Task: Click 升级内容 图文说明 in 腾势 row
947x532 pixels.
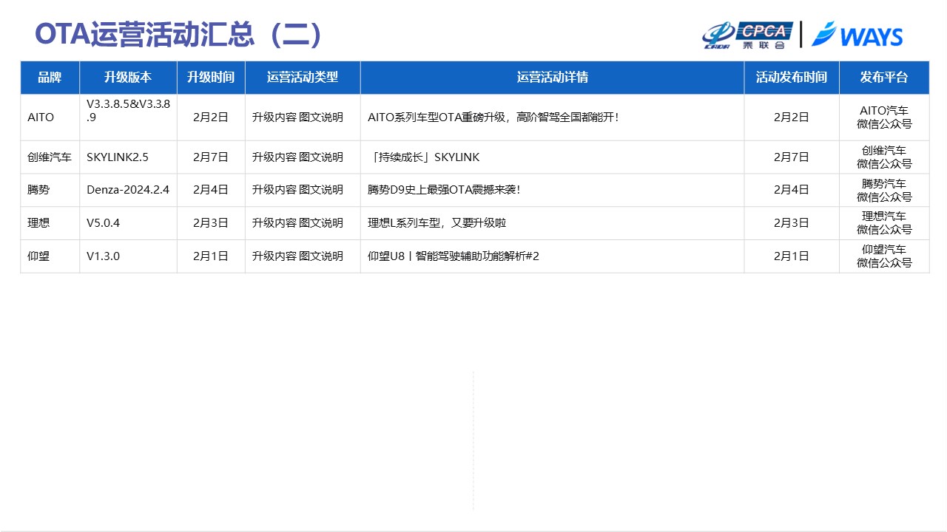Action: tap(297, 190)
